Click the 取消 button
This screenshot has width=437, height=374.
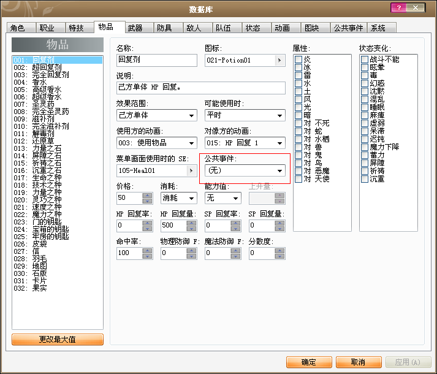[359, 362]
